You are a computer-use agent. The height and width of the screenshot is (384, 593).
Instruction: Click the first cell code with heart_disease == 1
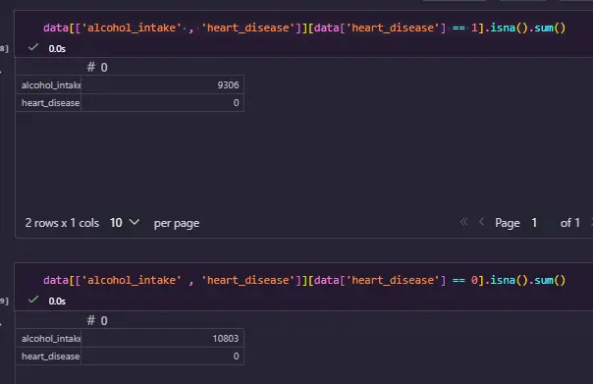click(304, 27)
